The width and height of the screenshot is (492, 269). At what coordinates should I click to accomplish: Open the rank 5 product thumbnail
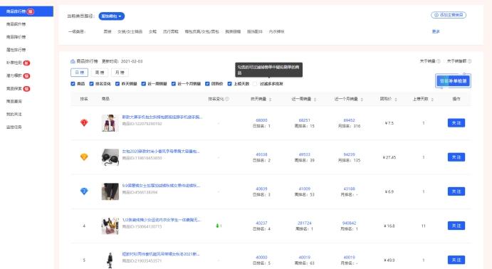(x=110, y=260)
